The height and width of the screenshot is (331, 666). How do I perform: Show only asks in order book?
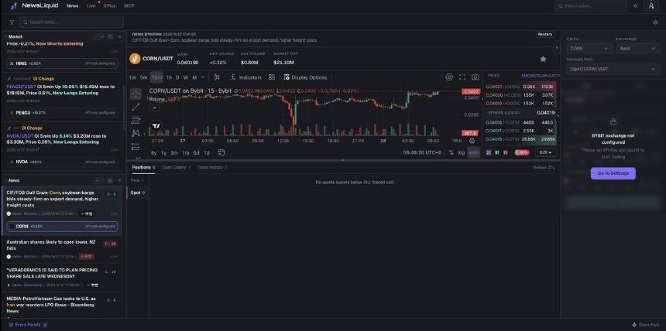[506, 152]
